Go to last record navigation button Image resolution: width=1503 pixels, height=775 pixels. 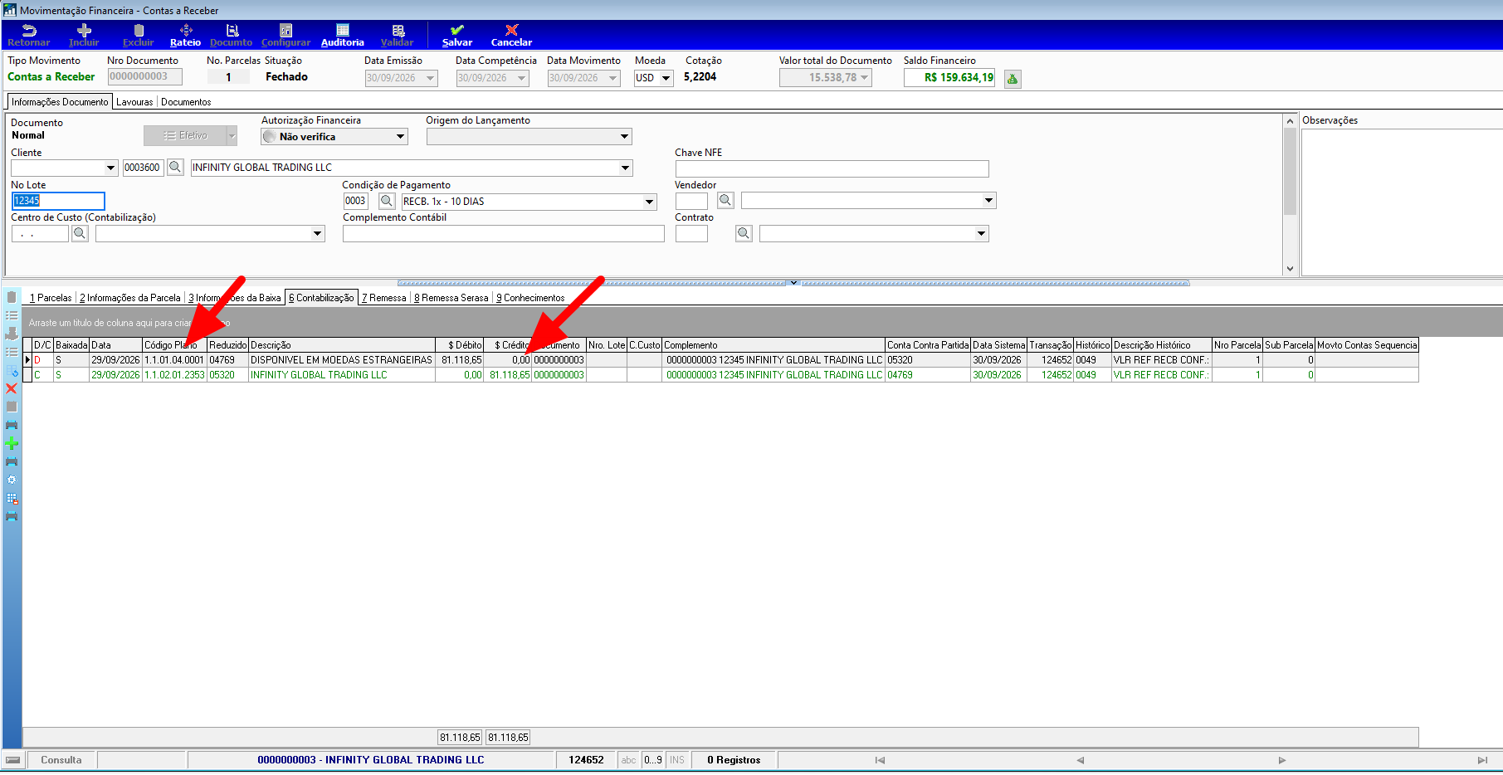pyautogui.click(x=1482, y=760)
